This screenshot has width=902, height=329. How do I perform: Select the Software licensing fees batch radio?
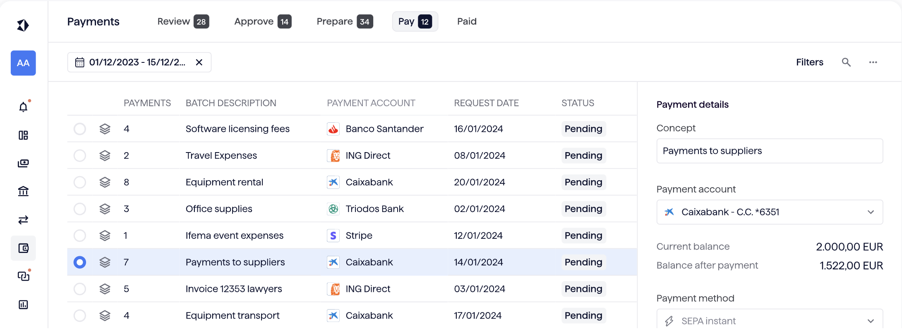[x=79, y=129]
